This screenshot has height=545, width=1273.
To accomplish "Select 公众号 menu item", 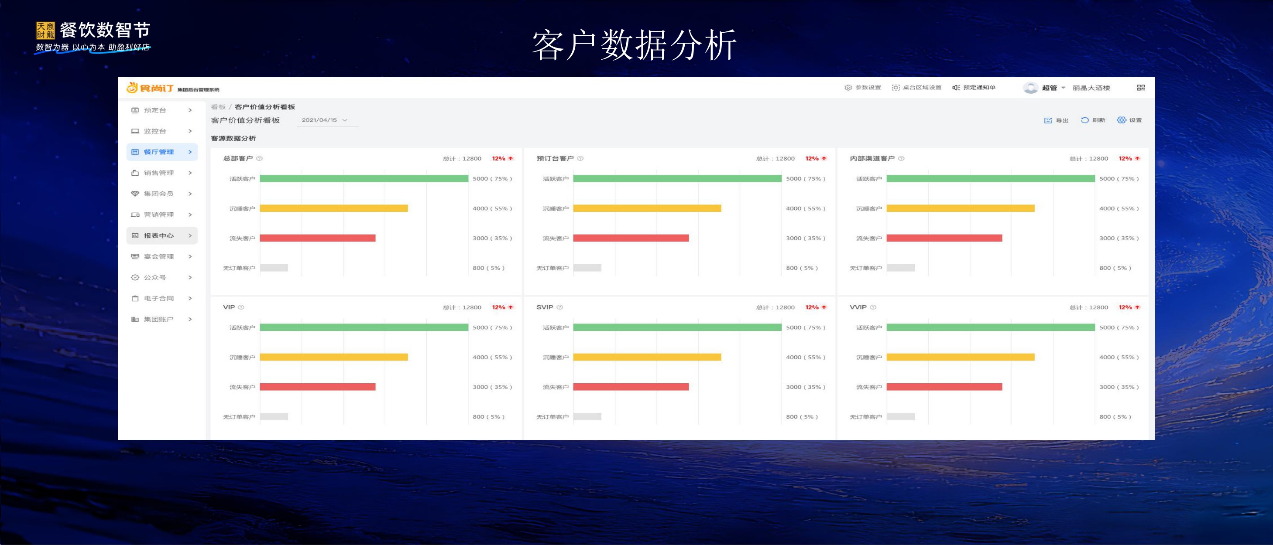I will (162, 277).
